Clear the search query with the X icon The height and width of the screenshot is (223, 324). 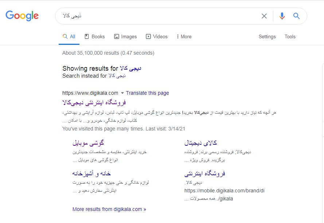264,16
